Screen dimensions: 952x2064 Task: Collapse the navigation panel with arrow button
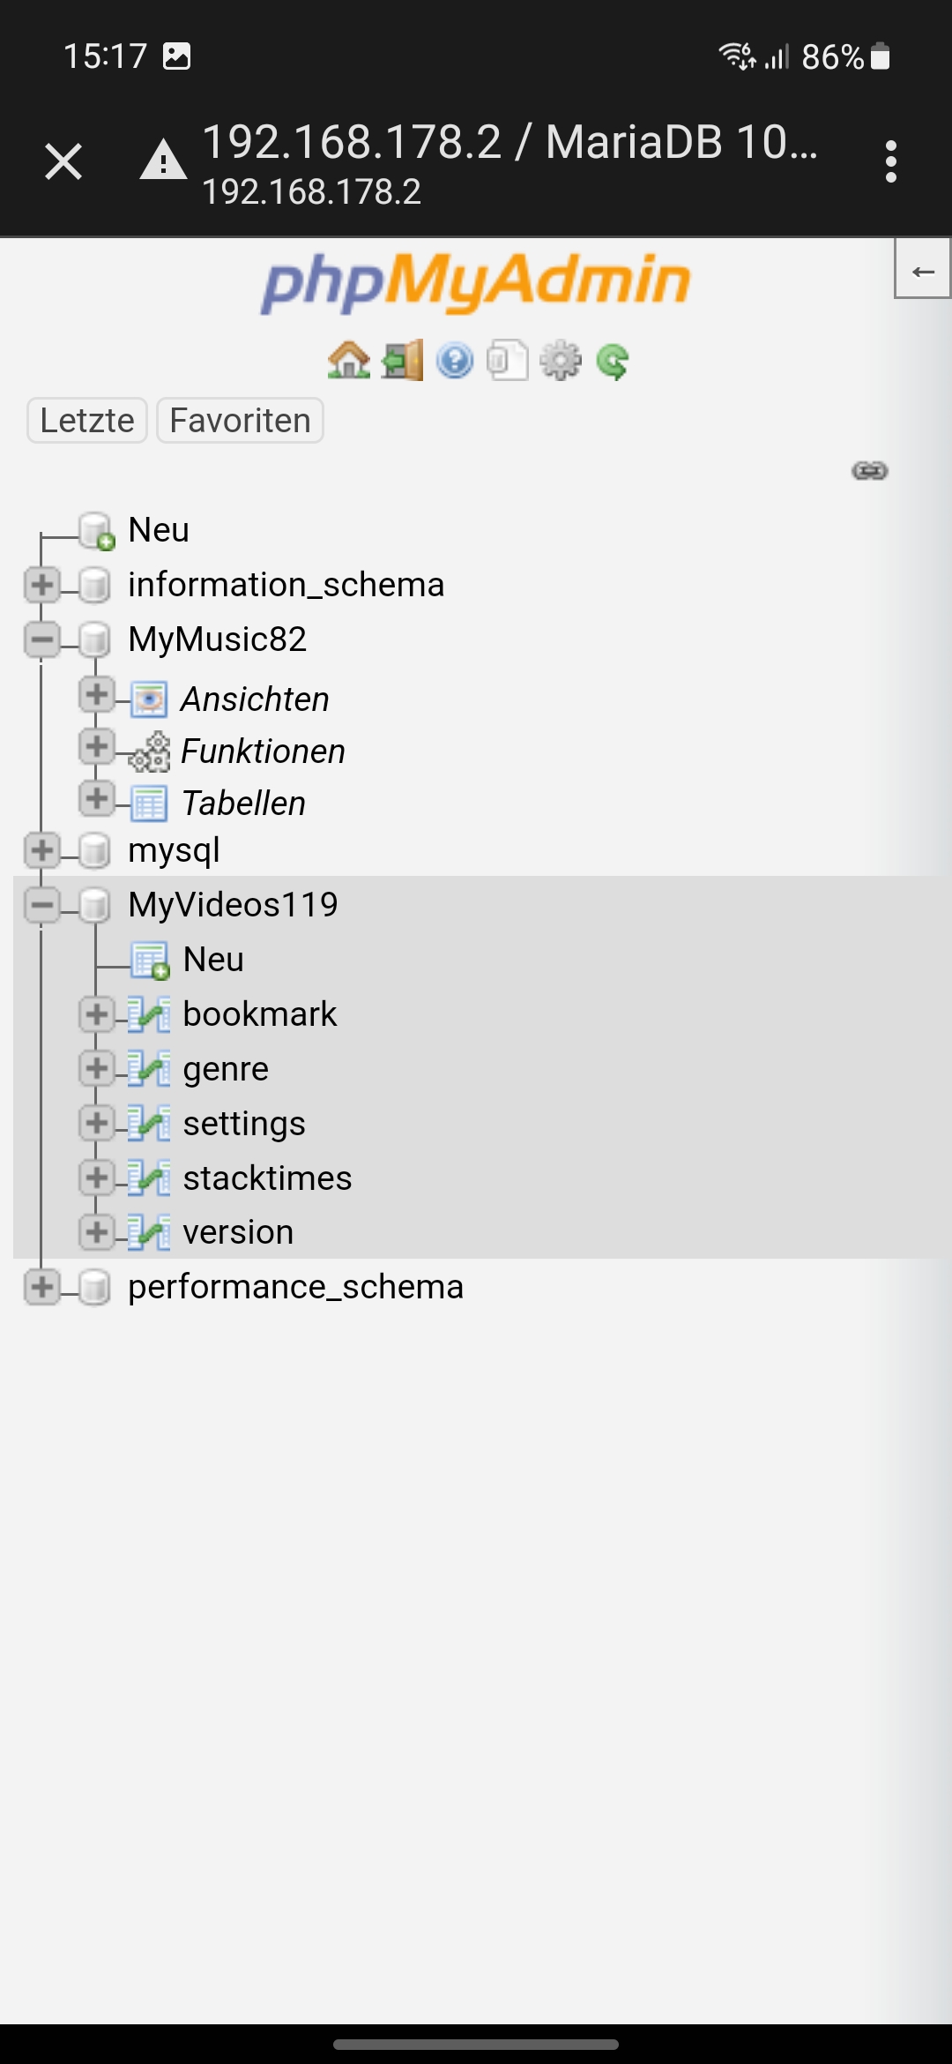[x=923, y=269]
